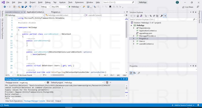Screen dimensions: 202x108
Task: Open the Build menu
Action: point(40,2)
